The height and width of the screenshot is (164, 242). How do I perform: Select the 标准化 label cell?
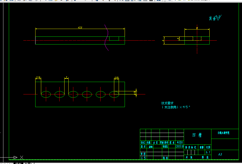click(165, 146)
